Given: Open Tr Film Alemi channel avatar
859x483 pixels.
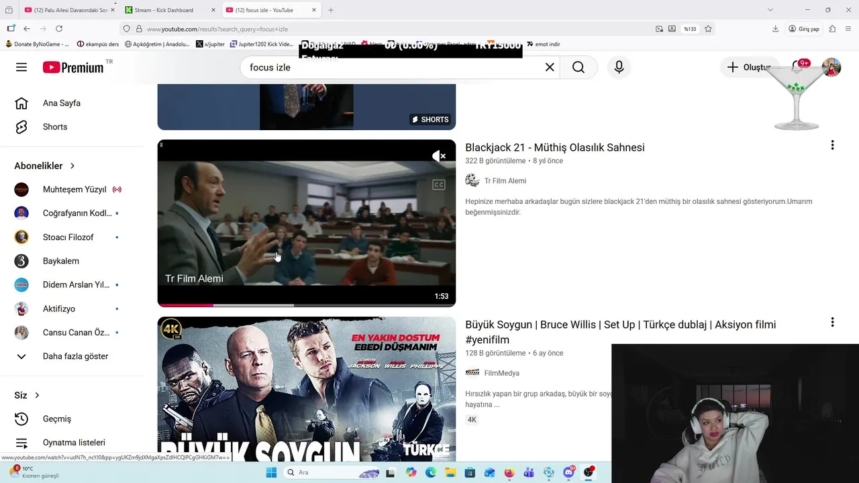Looking at the screenshot, I should (x=472, y=180).
